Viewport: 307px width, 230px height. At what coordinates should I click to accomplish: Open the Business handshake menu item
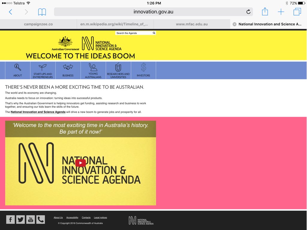coord(68,70)
